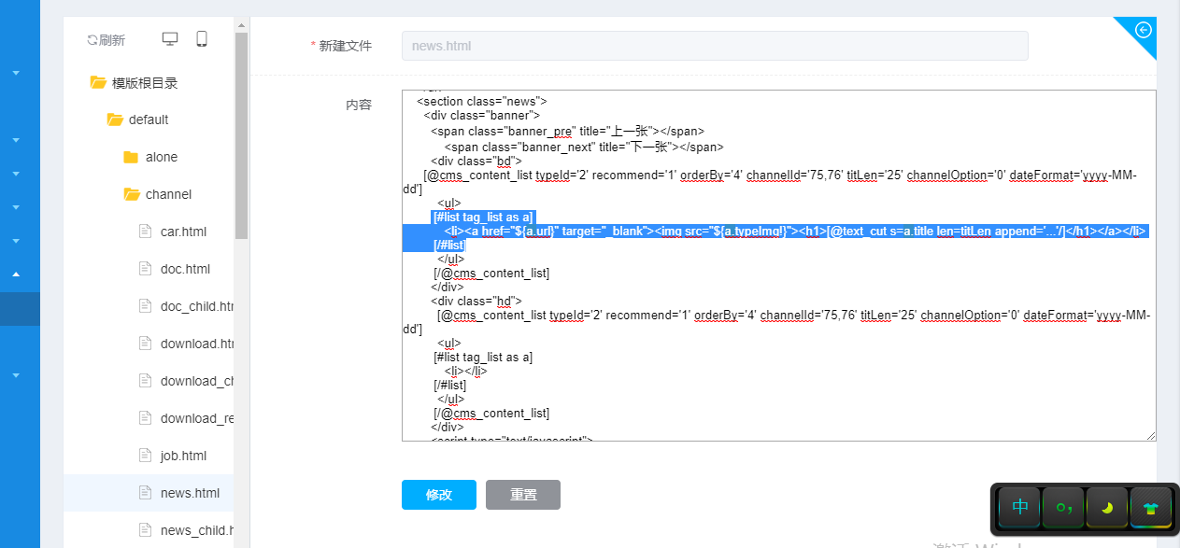Click the 修改 button

pyautogui.click(x=439, y=495)
